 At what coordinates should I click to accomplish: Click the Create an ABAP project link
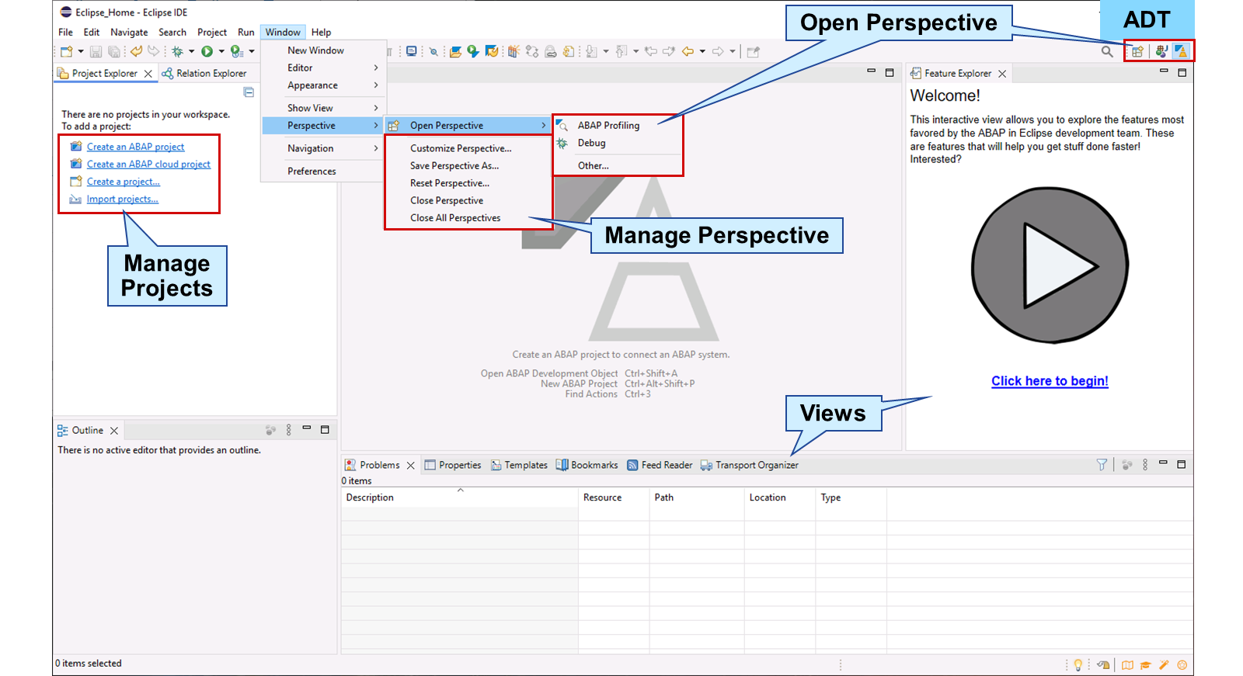click(135, 147)
